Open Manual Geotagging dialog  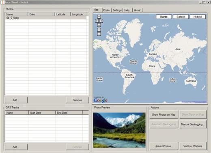pos(193,124)
